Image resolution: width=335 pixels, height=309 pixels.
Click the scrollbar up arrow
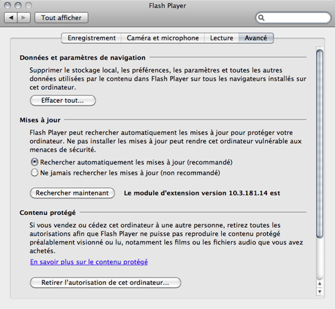coord(320,283)
